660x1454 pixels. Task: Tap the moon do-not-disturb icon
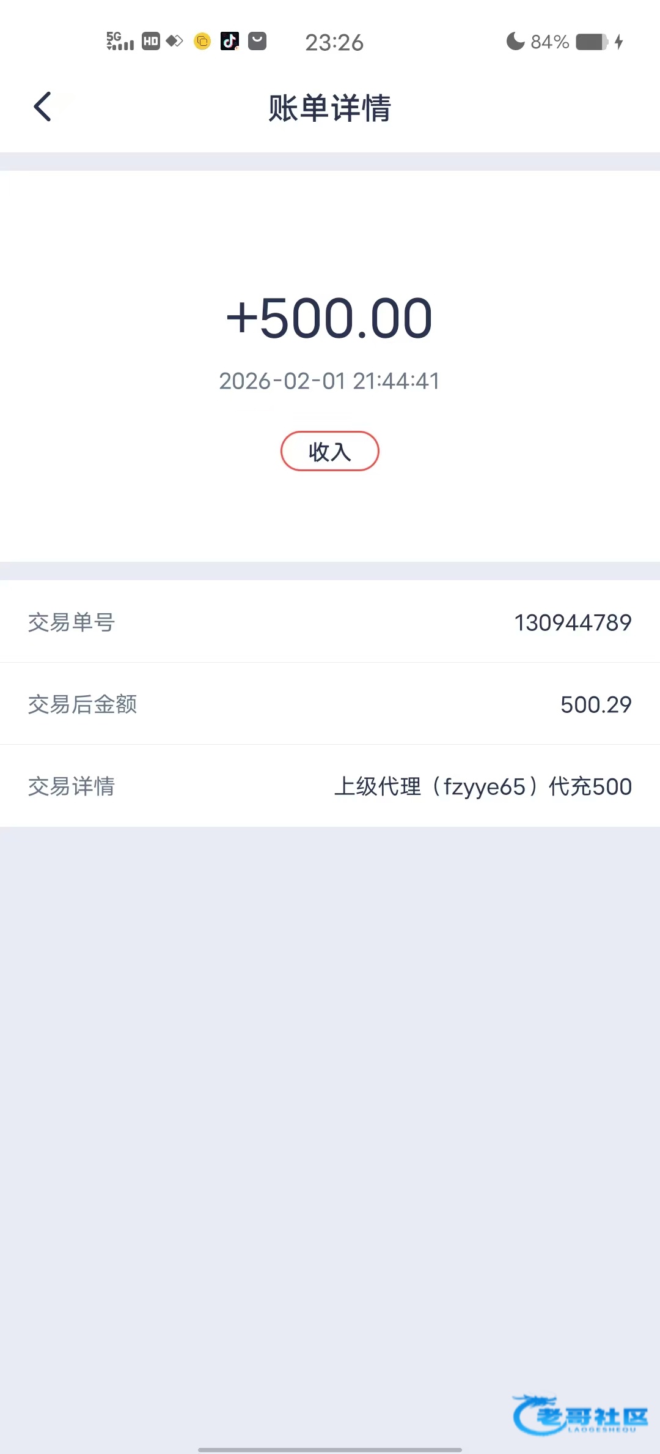pos(515,41)
